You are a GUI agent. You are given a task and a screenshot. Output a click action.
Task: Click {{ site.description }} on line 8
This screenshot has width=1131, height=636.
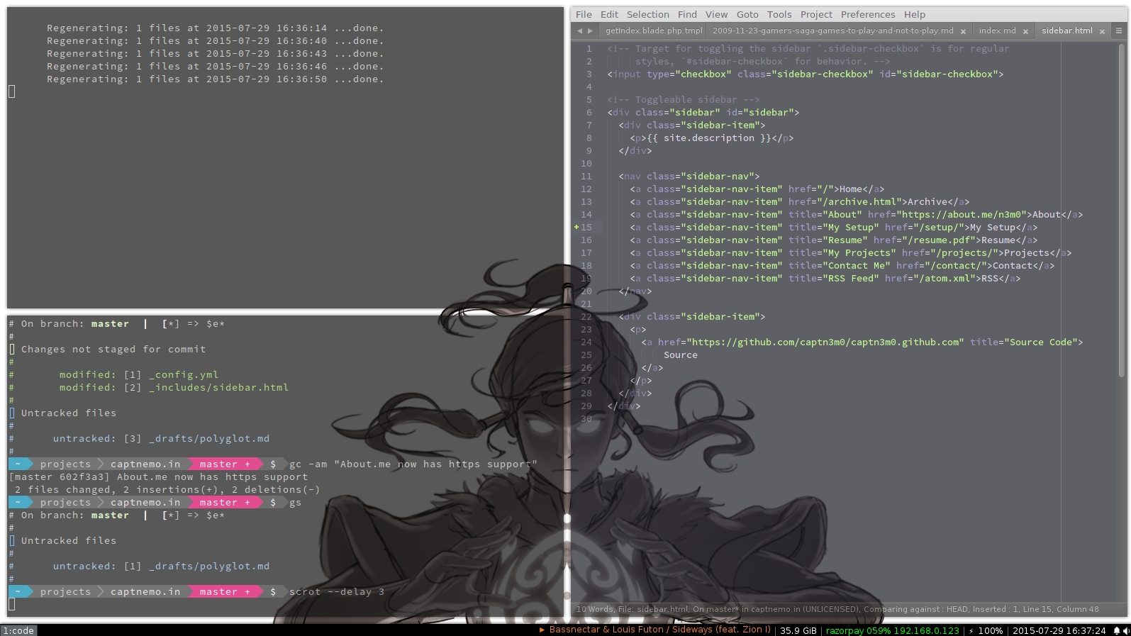pos(709,138)
